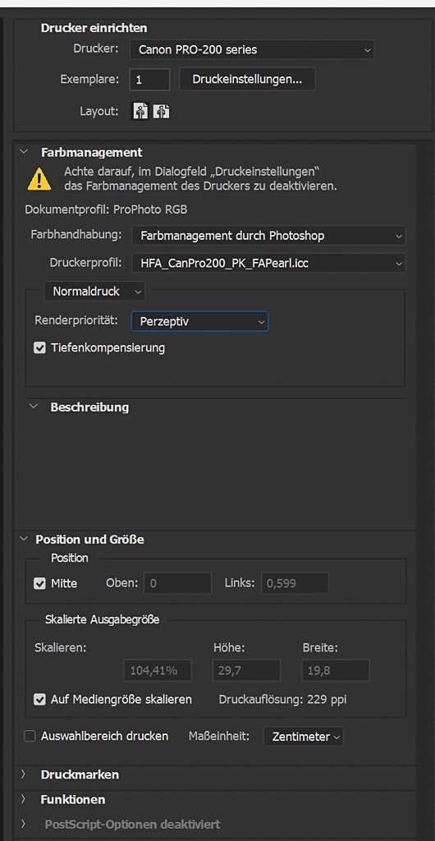
Task: Open the Renderpriorität Perzeptiv dropdown
Action: [199, 321]
